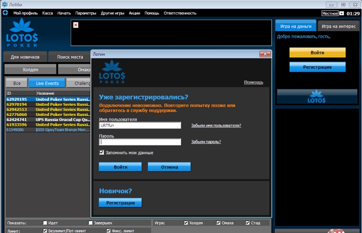
Task: Select the Challenge filter tab
Action: 79,83
